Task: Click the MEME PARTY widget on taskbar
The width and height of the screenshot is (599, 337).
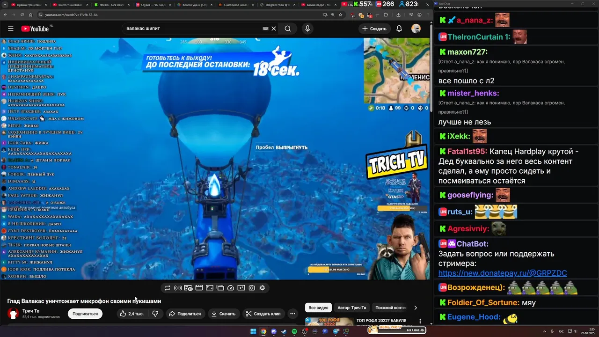Action: tap(397, 330)
